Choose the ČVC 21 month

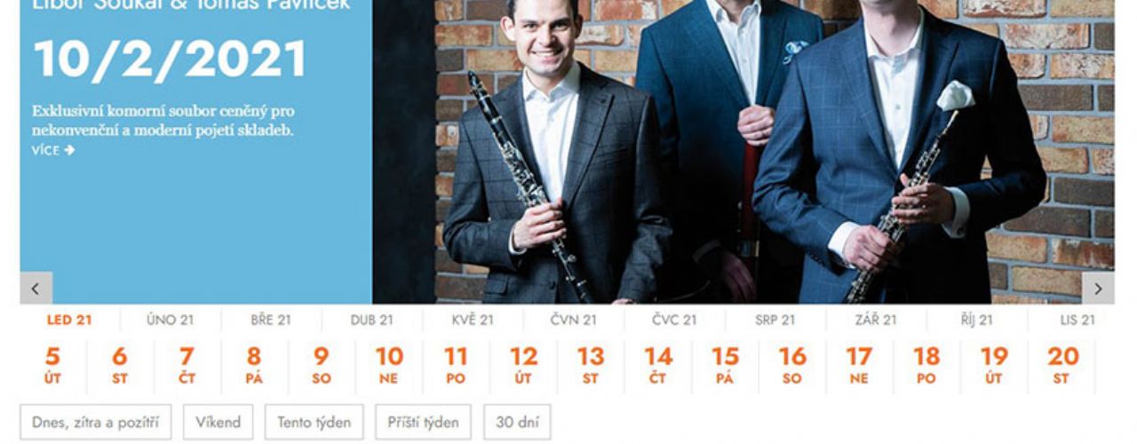pos(674,320)
